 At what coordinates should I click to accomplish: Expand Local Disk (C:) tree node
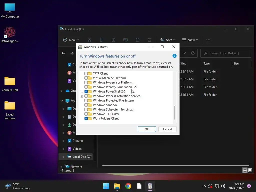click(x=64, y=157)
